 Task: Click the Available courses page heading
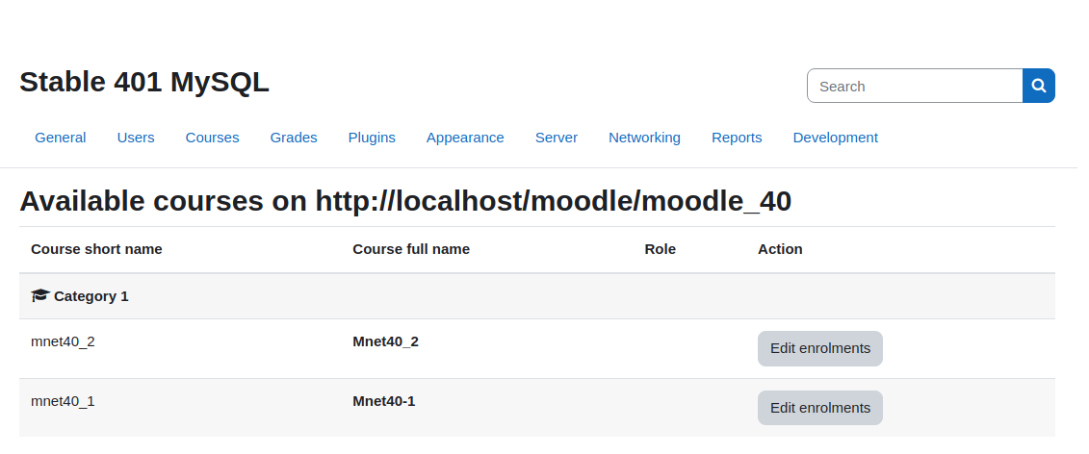click(x=405, y=201)
